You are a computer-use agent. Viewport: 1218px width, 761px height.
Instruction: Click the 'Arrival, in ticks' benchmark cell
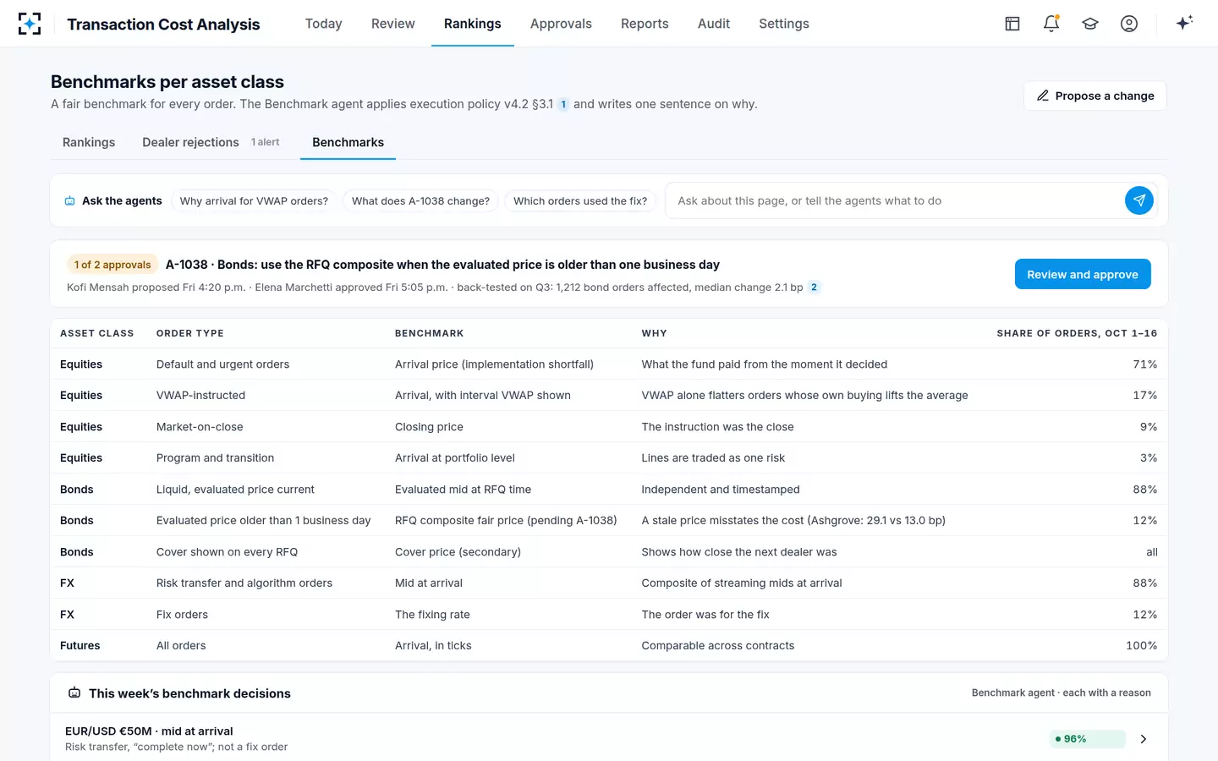(433, 645)
